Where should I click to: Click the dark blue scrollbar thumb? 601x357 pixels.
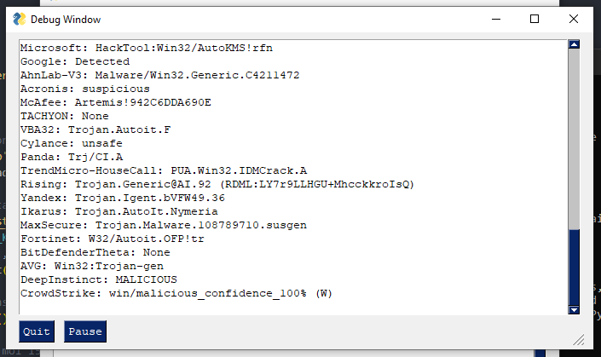coord(575,266)
